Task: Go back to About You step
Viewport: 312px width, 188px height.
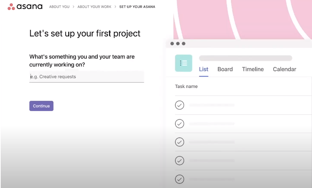Action: [59, 7]
